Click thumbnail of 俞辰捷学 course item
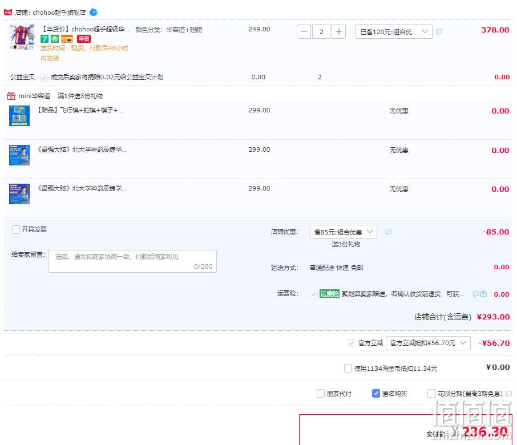This screenshot has height=445, width=517. 19,194
